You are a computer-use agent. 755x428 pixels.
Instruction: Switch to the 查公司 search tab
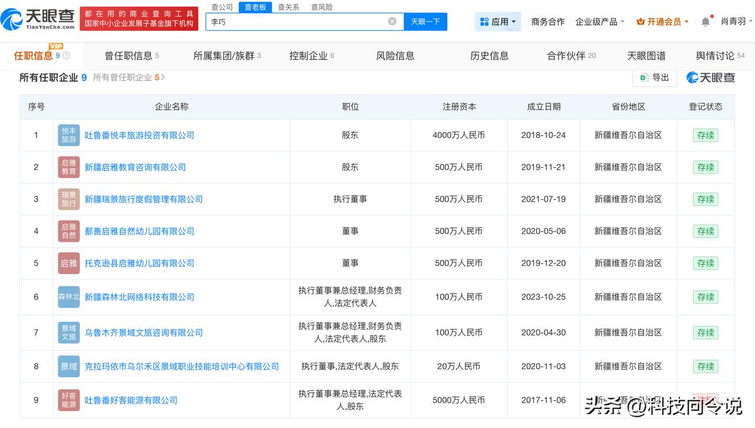[x=222, y=7]
